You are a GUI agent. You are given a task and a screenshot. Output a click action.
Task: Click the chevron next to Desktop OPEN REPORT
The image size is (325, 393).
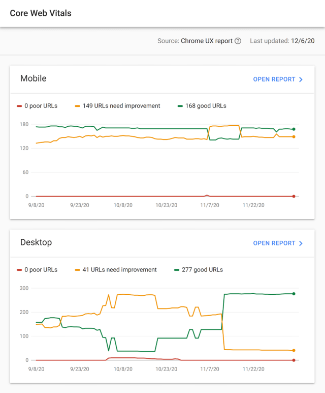[301, 243]
